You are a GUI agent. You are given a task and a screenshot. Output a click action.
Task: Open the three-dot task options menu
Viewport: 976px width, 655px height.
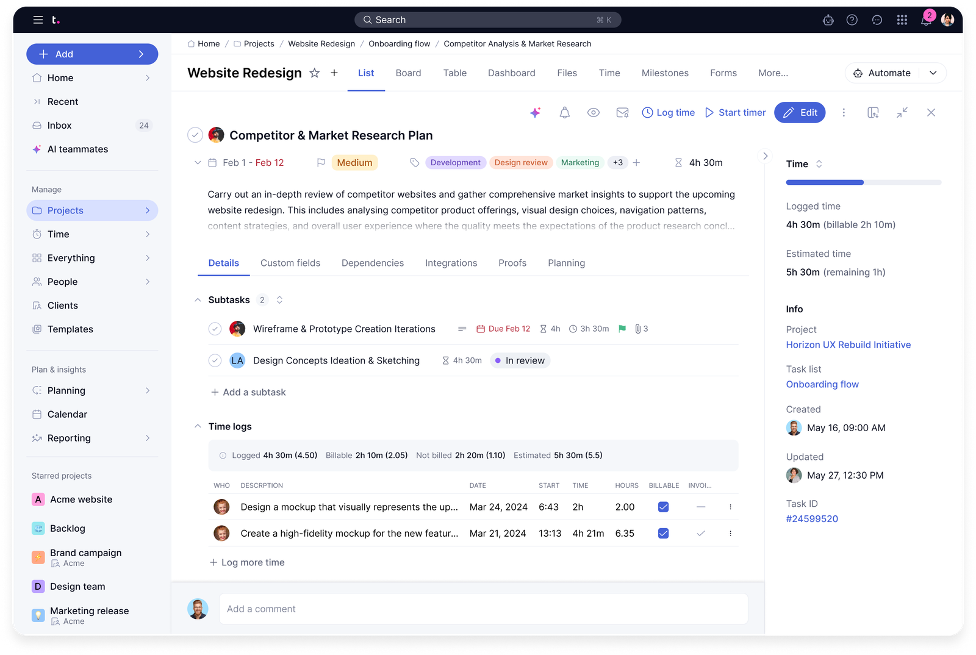pos(844,113)
